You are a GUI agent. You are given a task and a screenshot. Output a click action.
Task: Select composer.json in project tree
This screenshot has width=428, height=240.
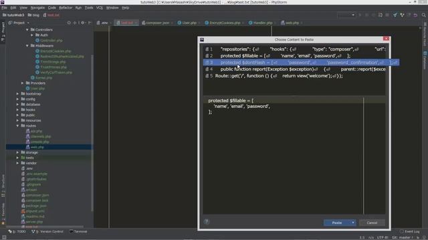point(37,195)
